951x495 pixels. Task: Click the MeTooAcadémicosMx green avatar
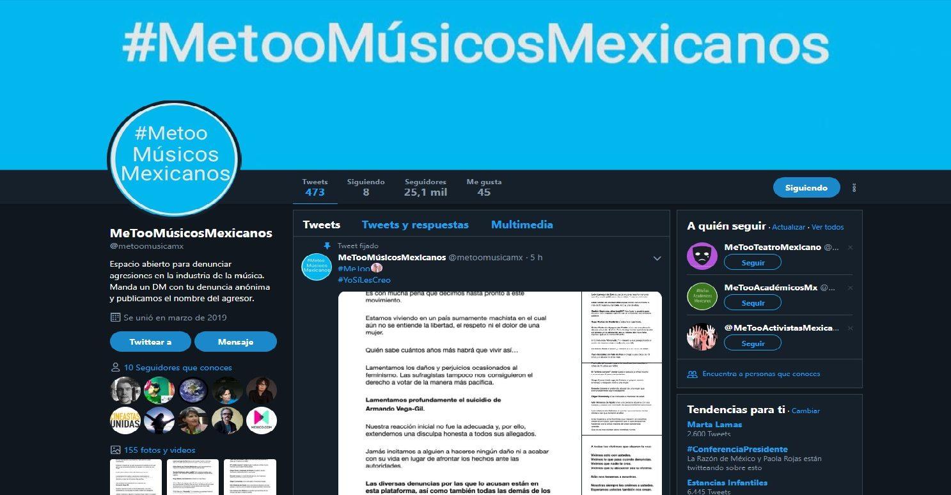[x=702, y=295]
